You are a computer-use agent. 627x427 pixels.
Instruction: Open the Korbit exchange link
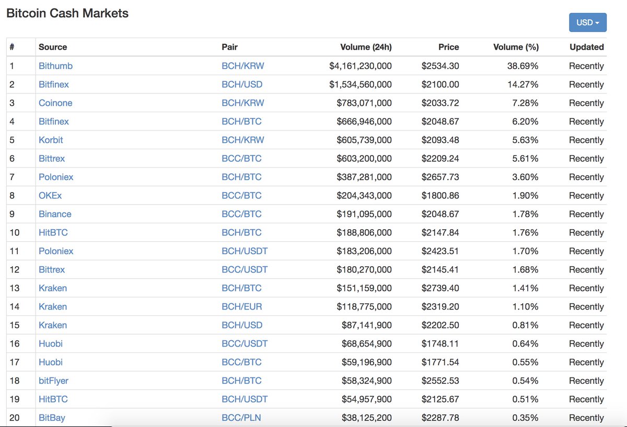[51, 140]
